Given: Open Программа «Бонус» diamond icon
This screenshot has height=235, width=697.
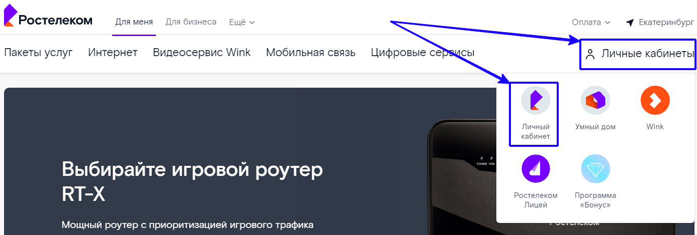Looking at the screenshot, I should coord(595,169).
